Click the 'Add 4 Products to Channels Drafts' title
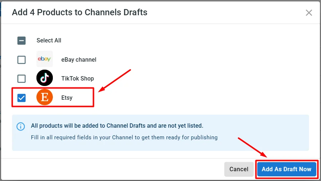 [80, 12]
